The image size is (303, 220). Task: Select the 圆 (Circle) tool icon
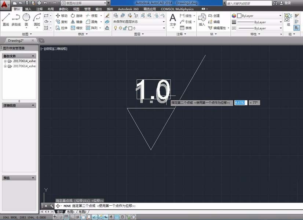click(x=26, y=17)
